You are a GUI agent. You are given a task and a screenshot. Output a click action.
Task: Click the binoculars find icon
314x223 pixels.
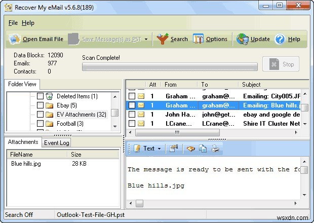pyautogui.click(x=190, y=148)
